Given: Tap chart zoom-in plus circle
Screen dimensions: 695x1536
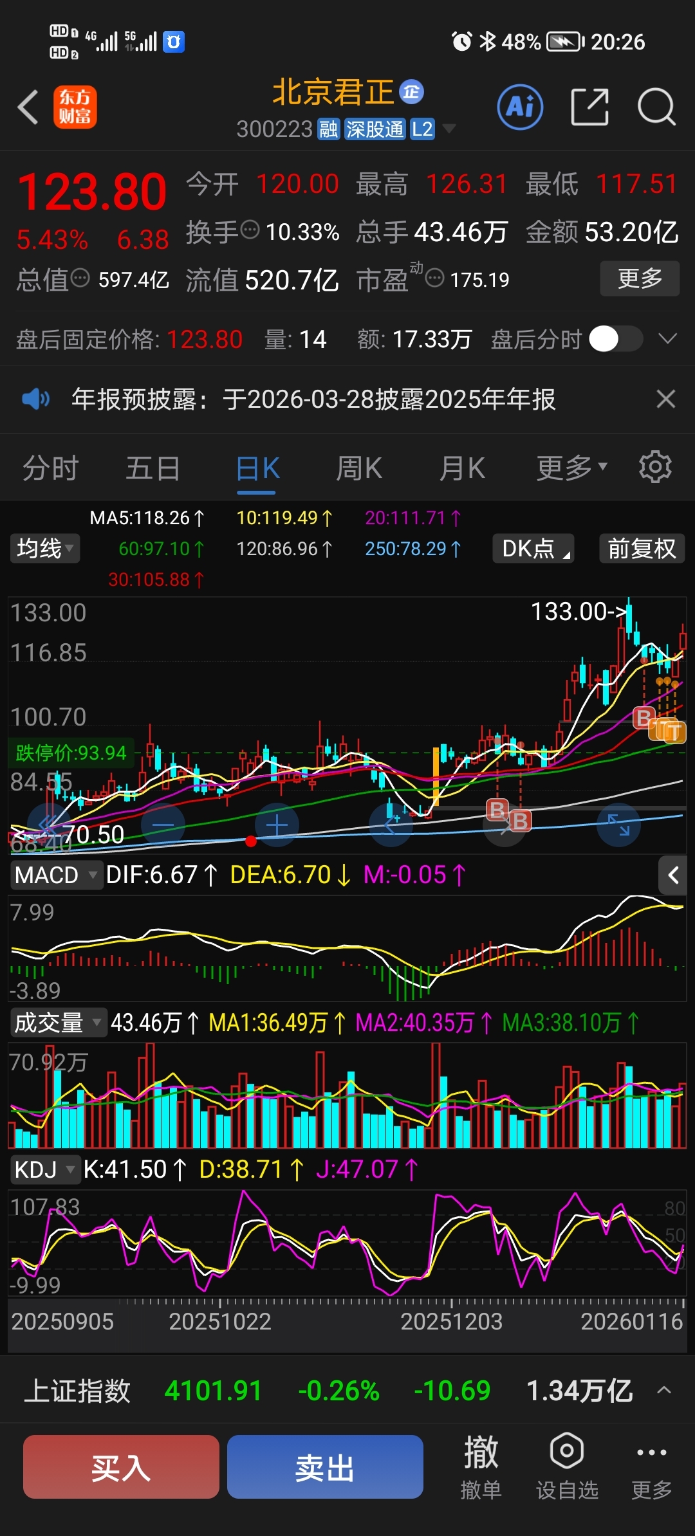Looking at the screenshot, I should (x=277, y=825).
